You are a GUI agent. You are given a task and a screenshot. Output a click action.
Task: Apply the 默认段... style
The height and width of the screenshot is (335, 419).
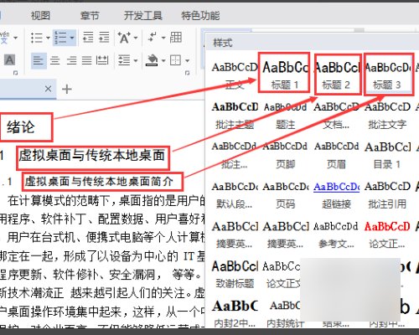pos(235,195)
